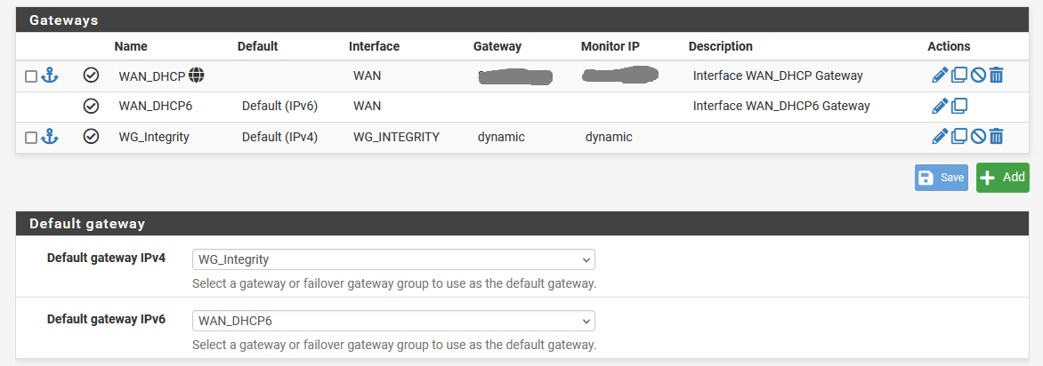Disable the WG_Integrity gateway
This screenshot has width=1043, height=366.
click(x=978, y=137)
